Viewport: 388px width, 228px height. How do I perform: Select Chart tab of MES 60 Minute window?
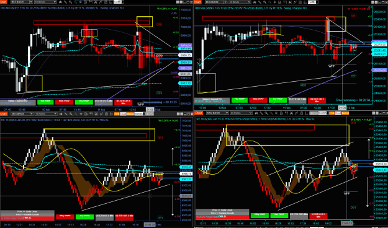tap(4, 2)
